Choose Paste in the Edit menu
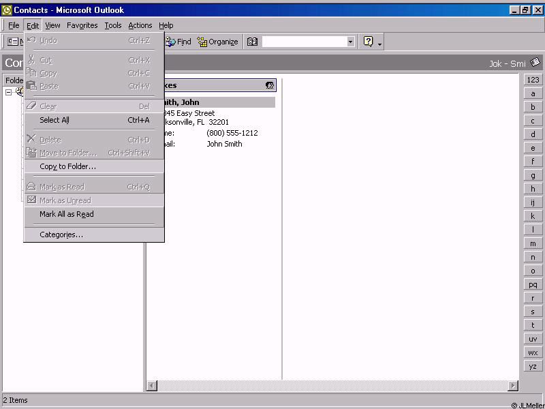545x409 pixels. pyautogui.click(x=94, y=87)
